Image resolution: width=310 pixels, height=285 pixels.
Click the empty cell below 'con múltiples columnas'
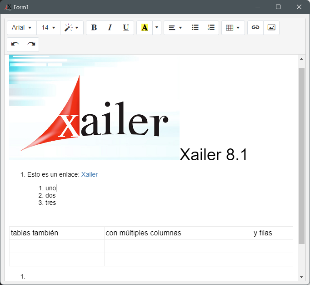coord(178,246)
